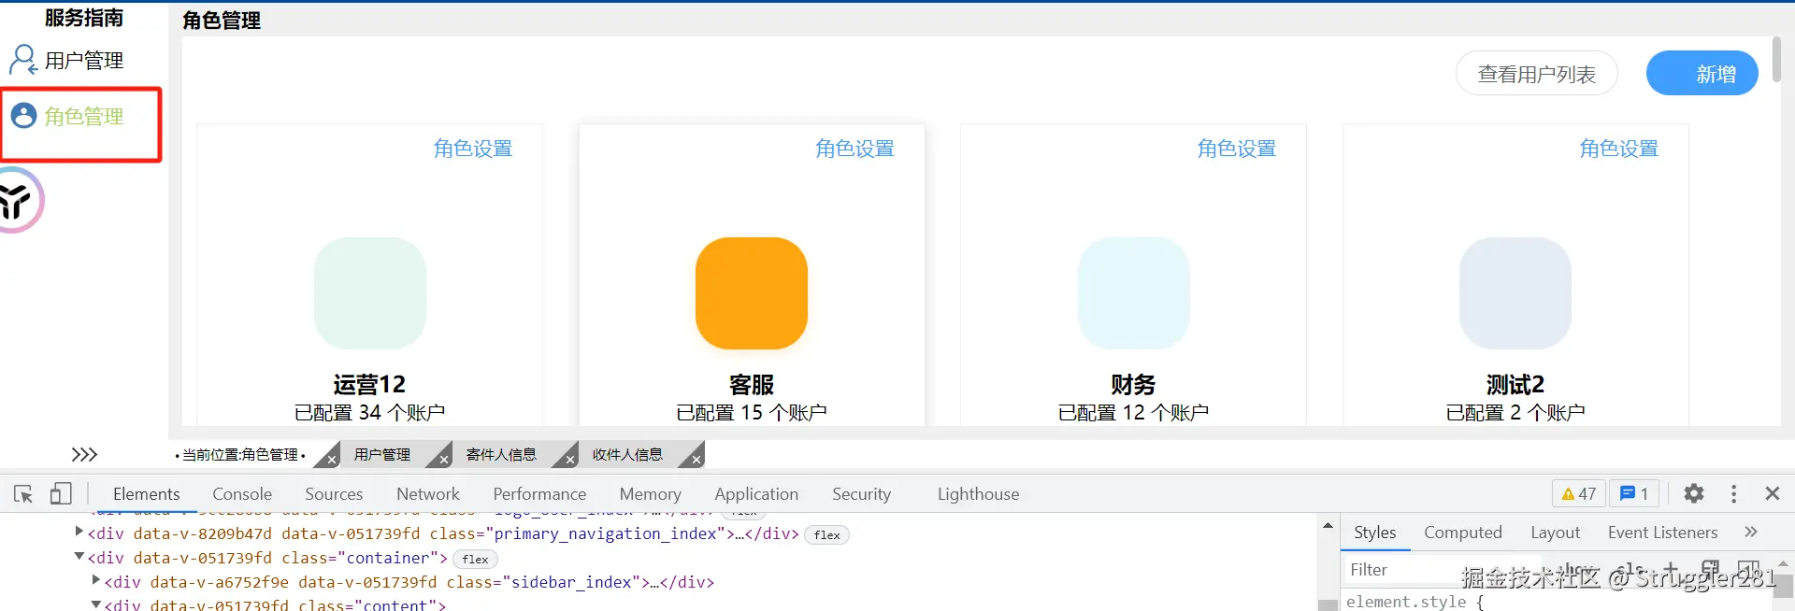Close the DevTools panel
This screenshot has height=611, width=1795.
[1772, 493]
